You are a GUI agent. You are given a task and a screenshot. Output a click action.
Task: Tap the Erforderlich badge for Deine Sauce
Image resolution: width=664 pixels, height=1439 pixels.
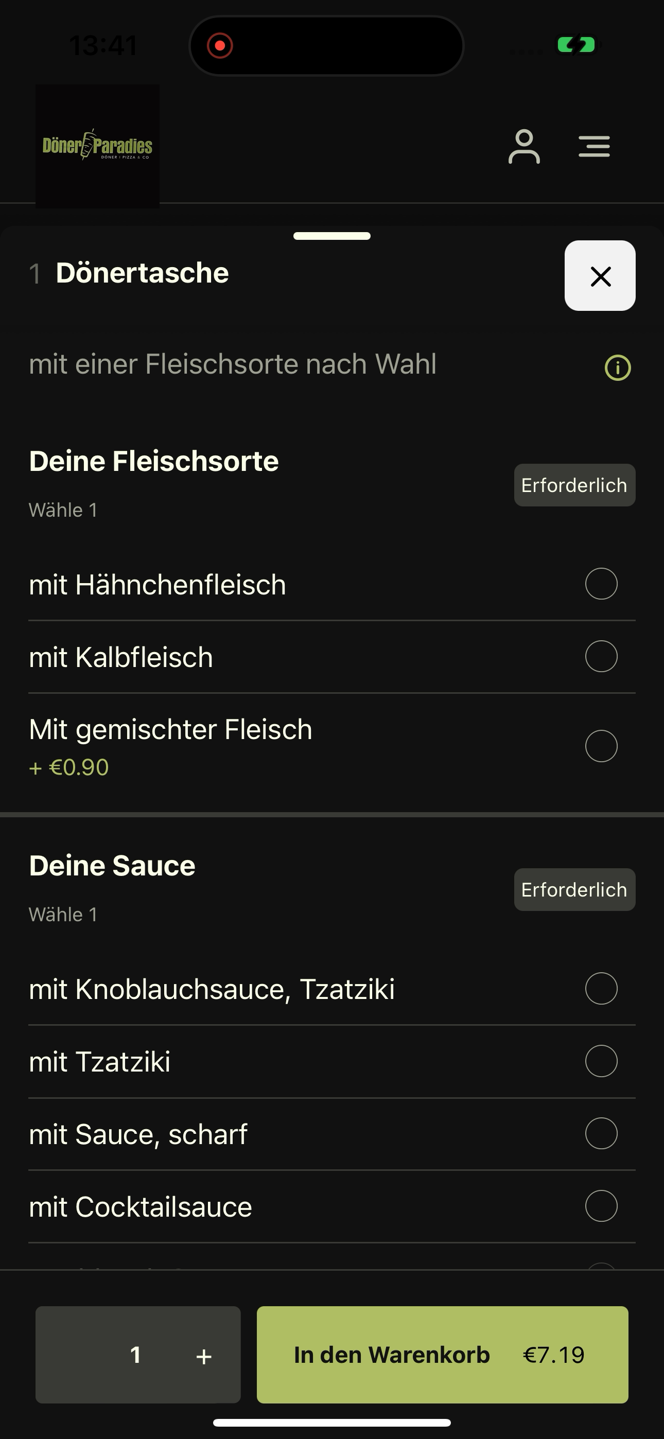tap(574, 889)
